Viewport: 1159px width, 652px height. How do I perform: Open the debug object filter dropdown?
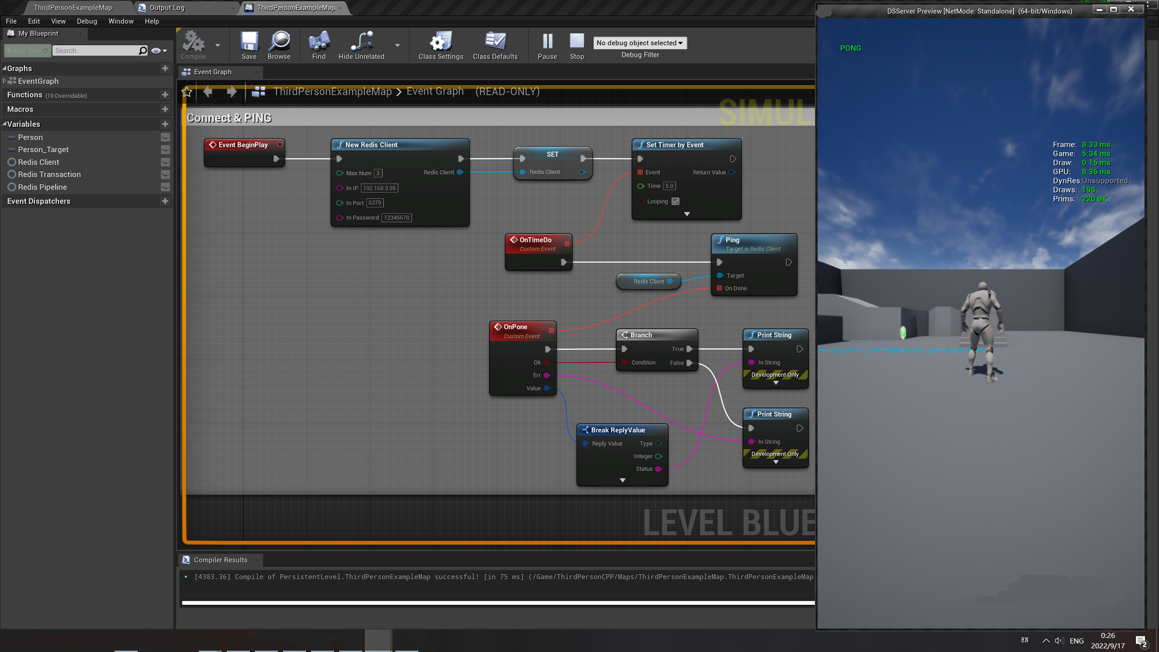tap(640, 43)
